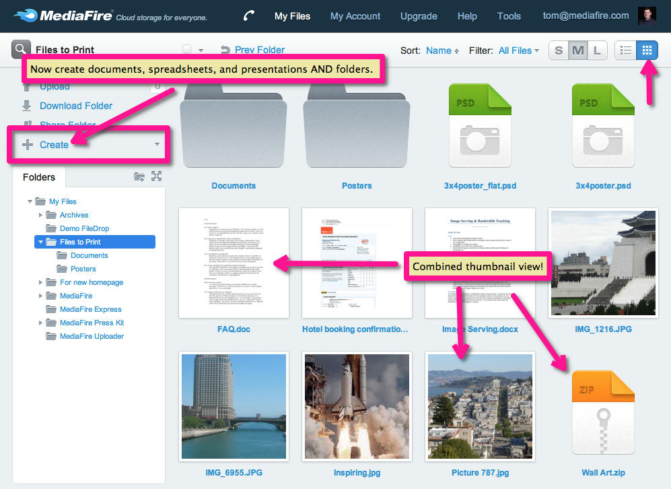The width and height of the screenshot is (671, 489).
Task: Click the search magnifier icon
Action: coord(21,50)
